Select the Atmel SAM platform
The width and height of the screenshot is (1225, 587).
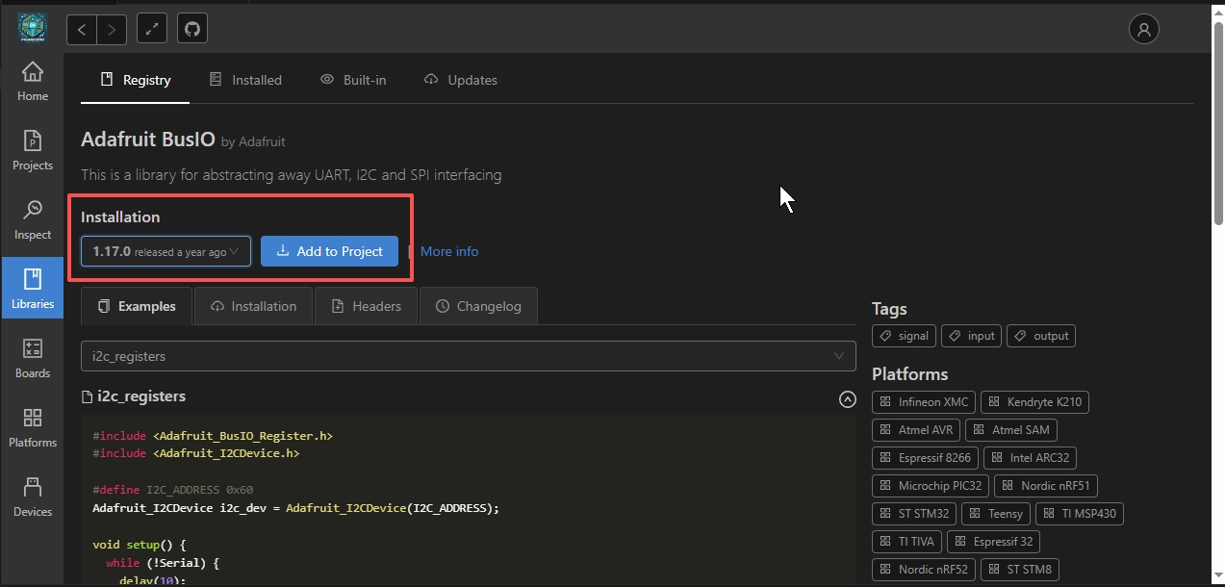(1011, 429)
